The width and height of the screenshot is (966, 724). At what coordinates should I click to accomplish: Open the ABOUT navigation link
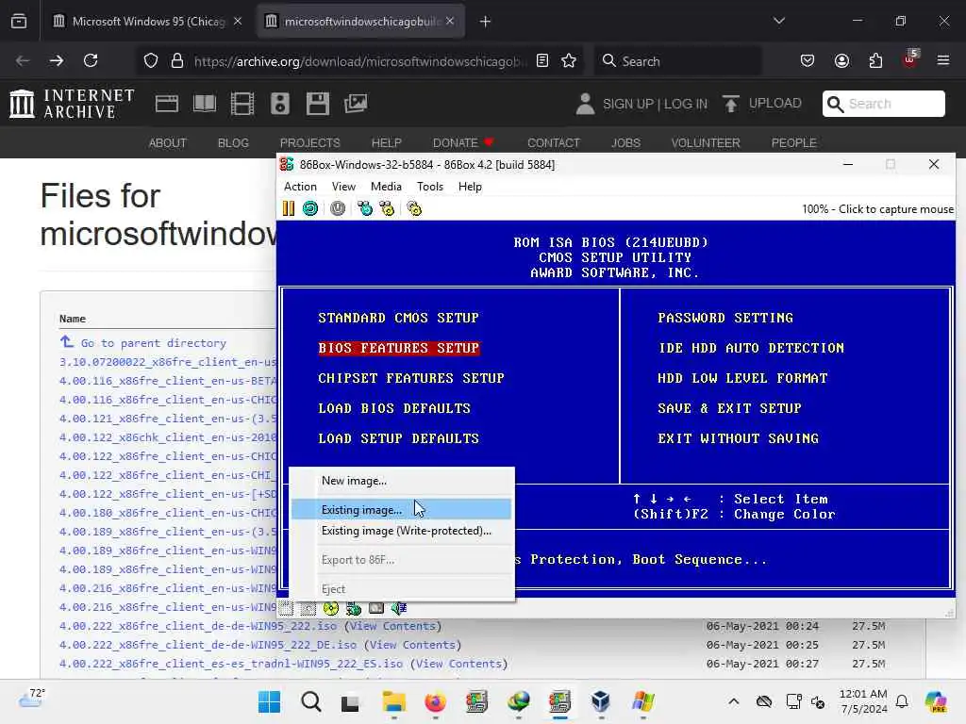tap(168, 143)
